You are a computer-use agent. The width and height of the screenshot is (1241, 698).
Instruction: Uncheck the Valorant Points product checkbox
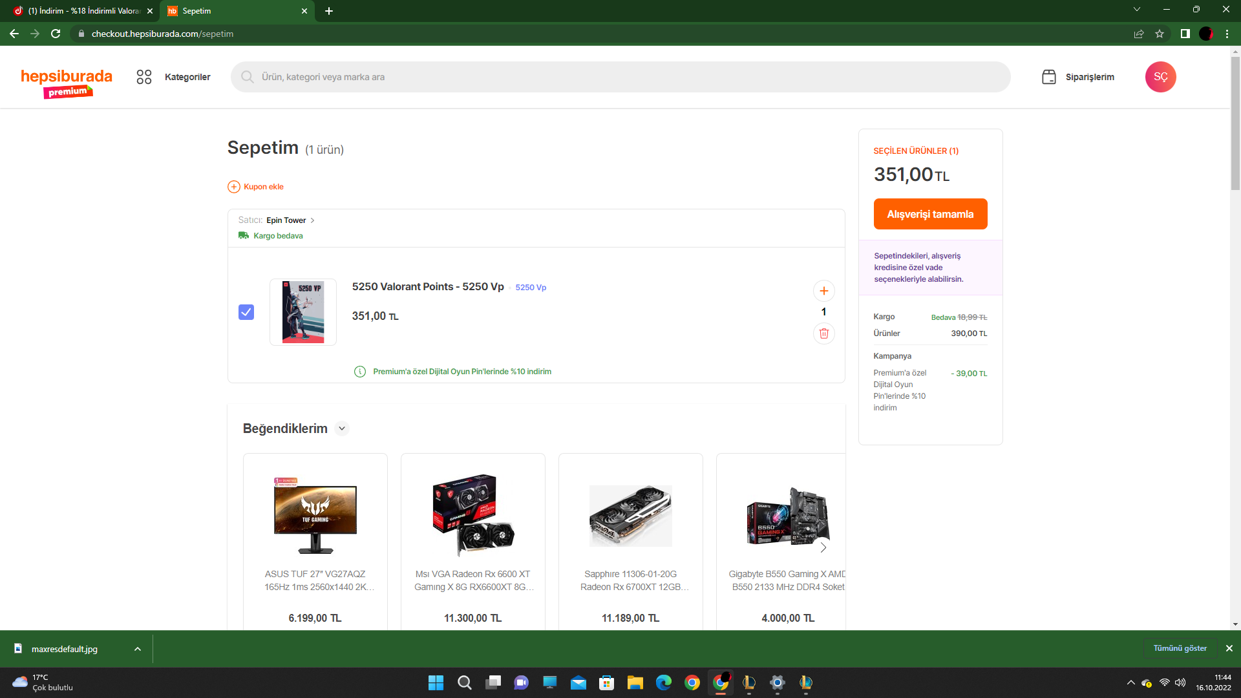[246, 312]
